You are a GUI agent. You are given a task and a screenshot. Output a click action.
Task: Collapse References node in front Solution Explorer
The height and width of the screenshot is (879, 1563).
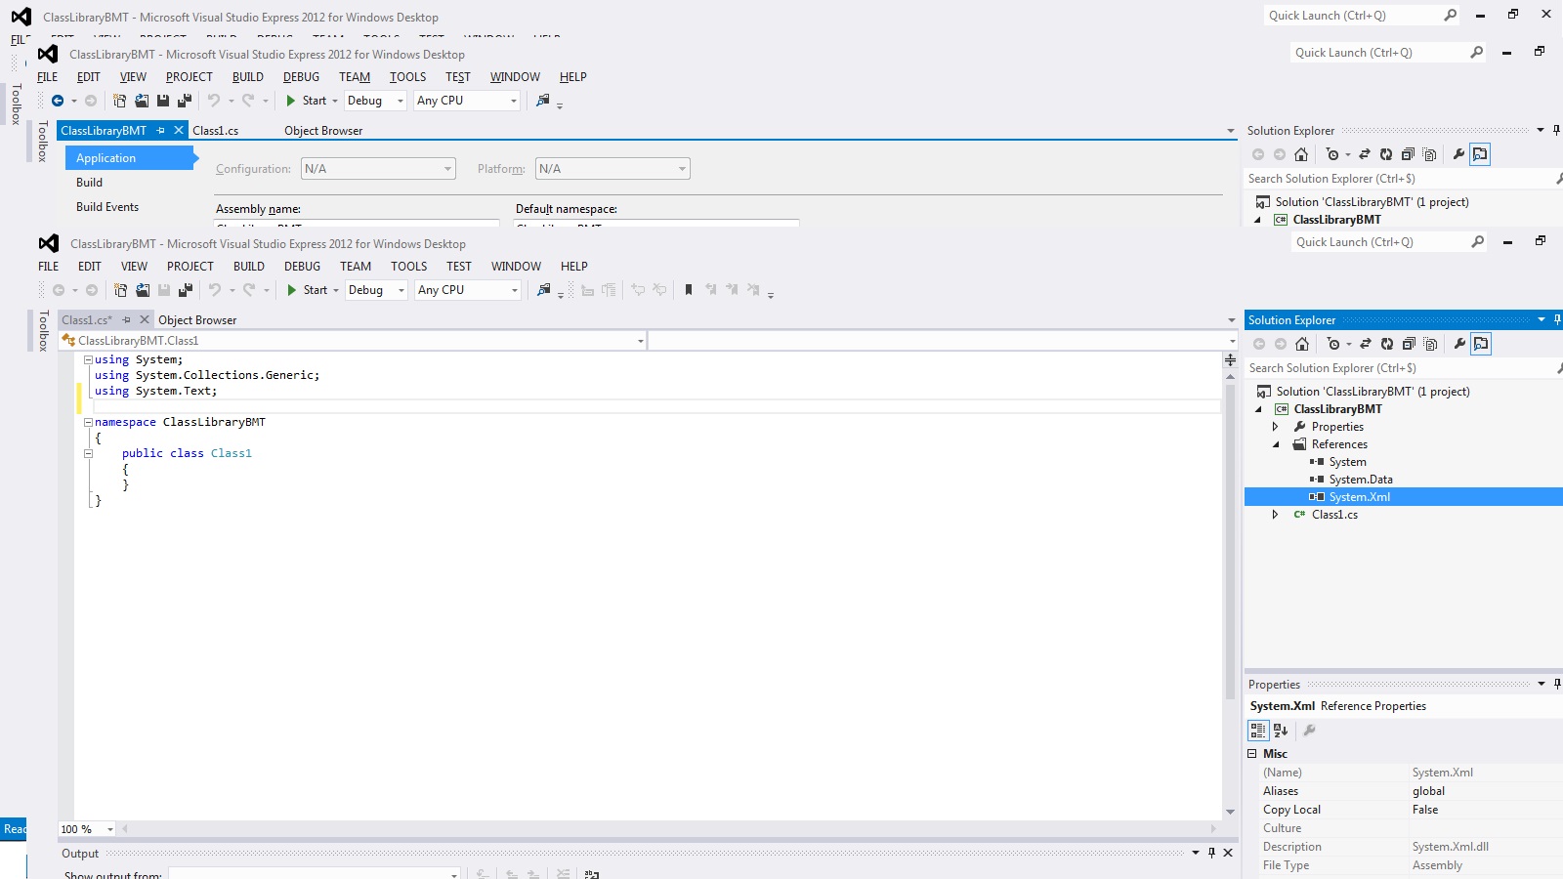point(1275,444)
